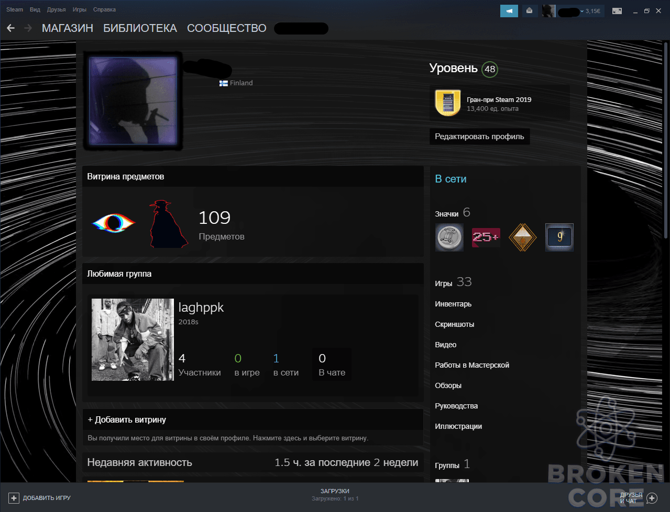670x512 pixels.
Task: Select the 25+ games badge
Action: tap(486, 237)
